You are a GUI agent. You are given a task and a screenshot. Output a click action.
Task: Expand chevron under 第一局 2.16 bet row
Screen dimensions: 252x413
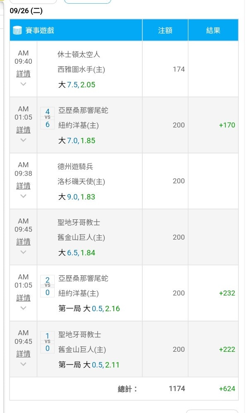point(23,308)
